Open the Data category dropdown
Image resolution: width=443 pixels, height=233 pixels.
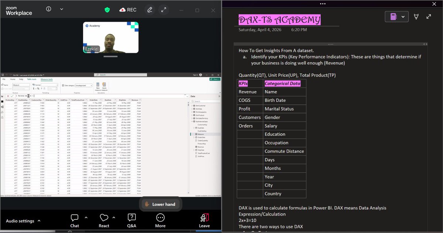coord(83,86)
